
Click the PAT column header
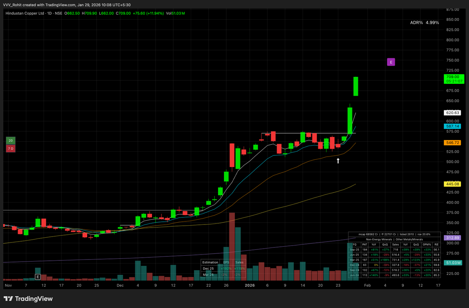pos(365,245)
